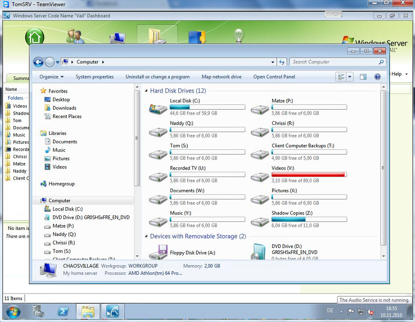
Task: Open the Floppy Disk Drive (A:)
Action: pos(158,252)
